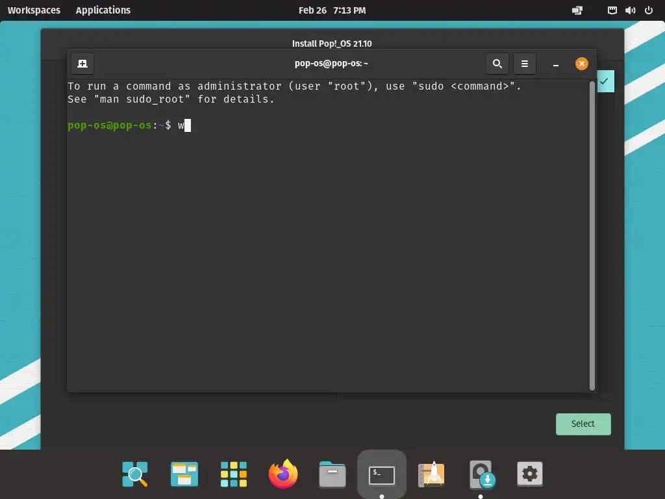Open the volume control in top bar
Image resolution: width=665 pixels, height=499 pixels.
pos(630,10)
